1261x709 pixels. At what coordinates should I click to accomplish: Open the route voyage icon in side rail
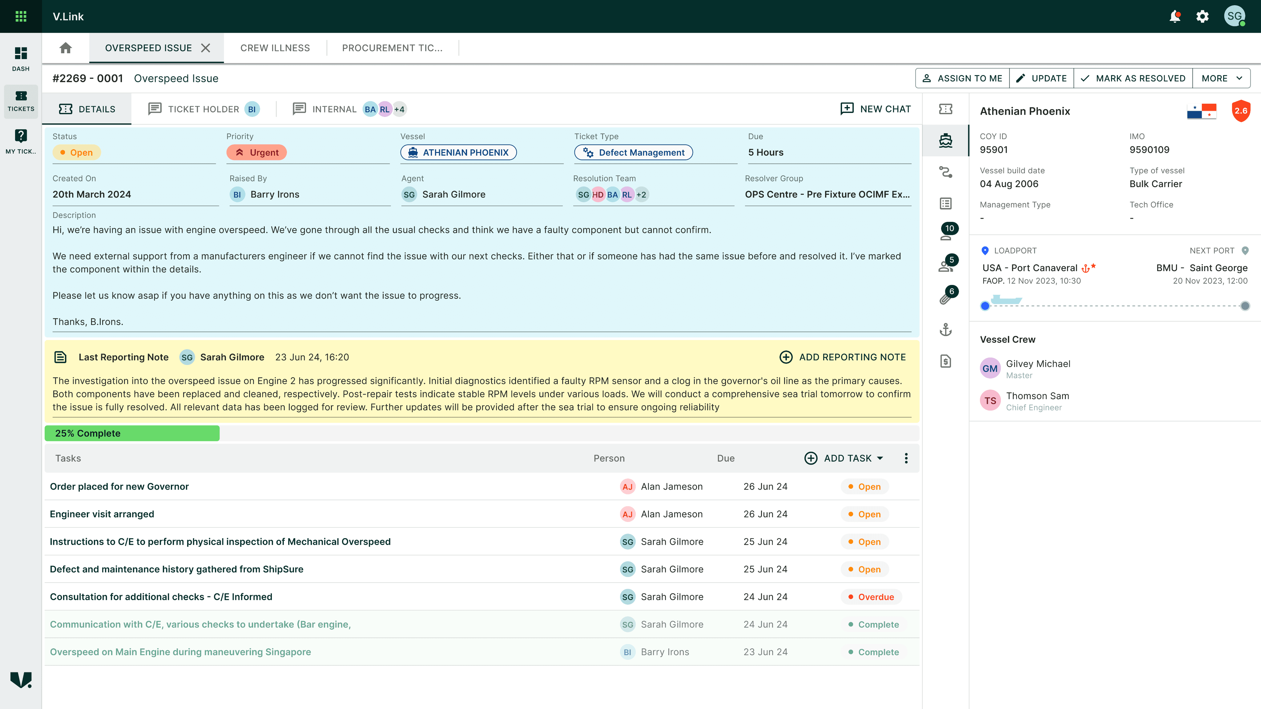[x=945, y=172]
